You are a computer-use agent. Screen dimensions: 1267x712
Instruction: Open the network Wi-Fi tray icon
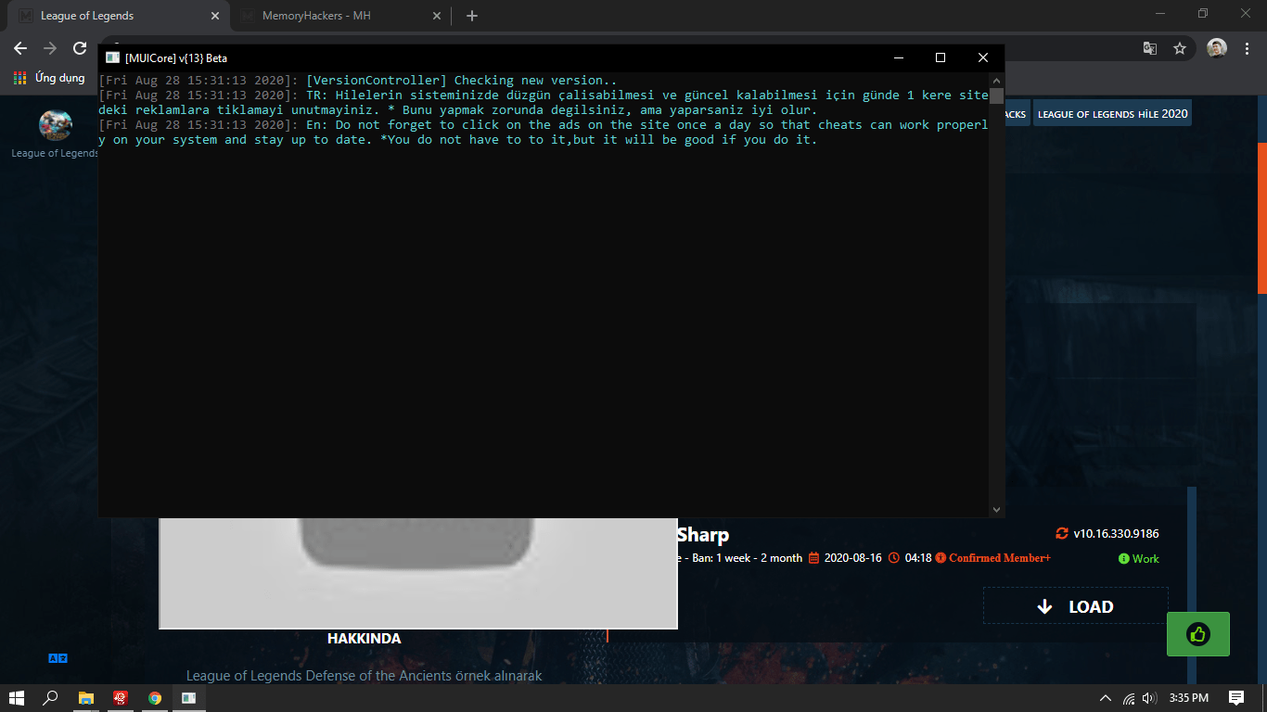tap(1129, 698)
